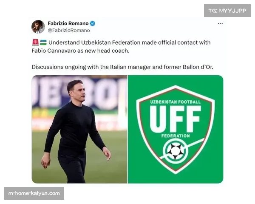Open the three-dot more options menu
The width and height of the screenshot is (255, 204).
pos(220,23)
